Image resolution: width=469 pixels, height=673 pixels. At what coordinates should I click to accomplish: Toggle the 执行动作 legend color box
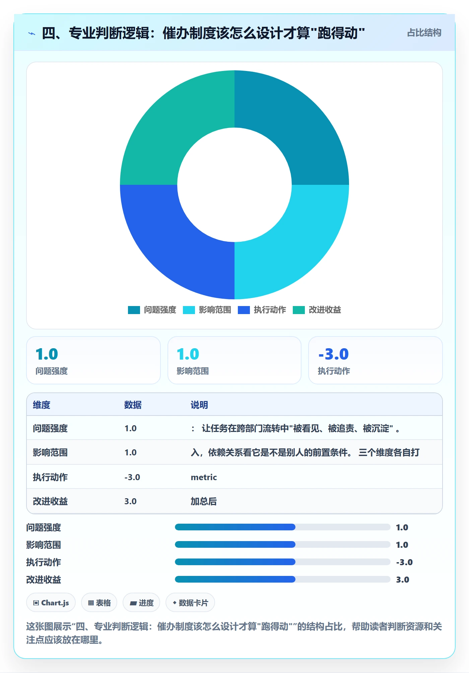point(244,310)
